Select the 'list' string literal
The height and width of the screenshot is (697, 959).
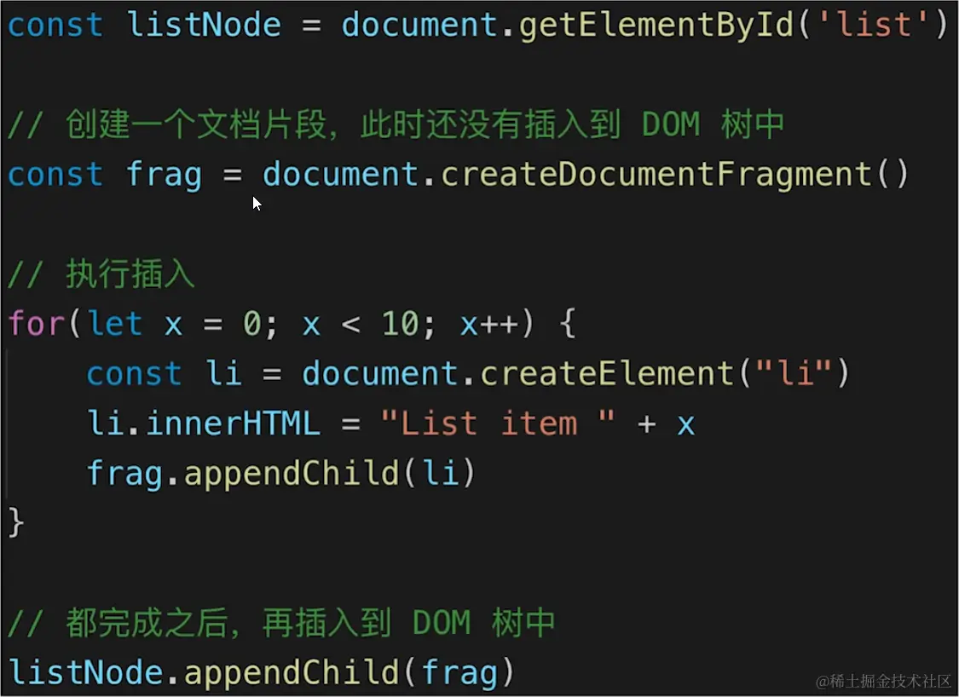tap(873, 25)
